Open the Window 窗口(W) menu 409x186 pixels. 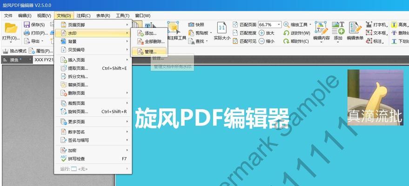143,16
